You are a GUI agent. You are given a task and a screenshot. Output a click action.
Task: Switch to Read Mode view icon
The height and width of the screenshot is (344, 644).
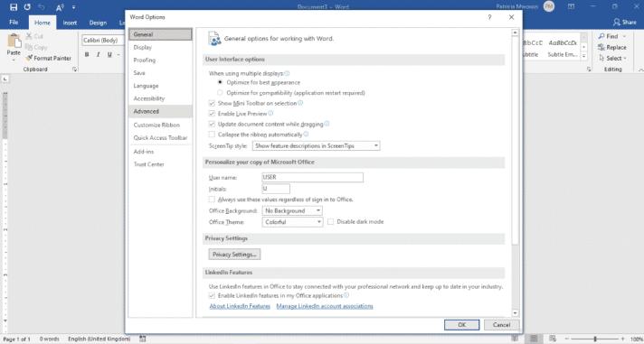(x=515, y=339)
